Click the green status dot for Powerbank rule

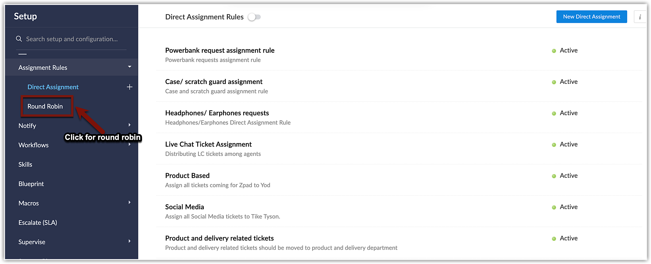coord(554,51)
